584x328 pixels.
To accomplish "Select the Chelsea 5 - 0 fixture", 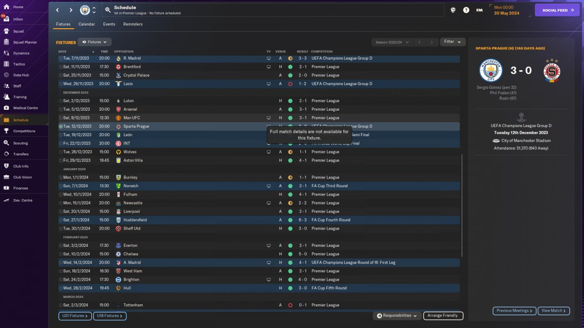I will pos(259,254).
